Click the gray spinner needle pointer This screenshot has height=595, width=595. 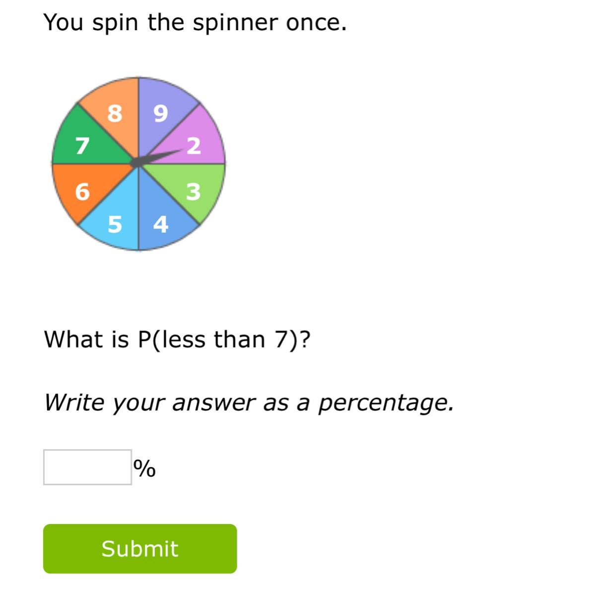coord(156,156)
